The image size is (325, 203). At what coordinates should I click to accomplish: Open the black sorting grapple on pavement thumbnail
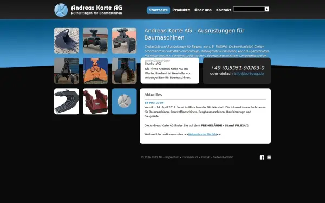coord(95,41)
